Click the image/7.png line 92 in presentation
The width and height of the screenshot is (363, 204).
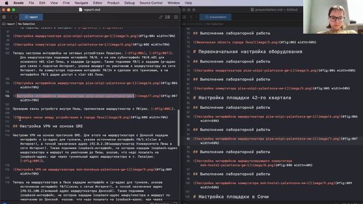(276, 141)
